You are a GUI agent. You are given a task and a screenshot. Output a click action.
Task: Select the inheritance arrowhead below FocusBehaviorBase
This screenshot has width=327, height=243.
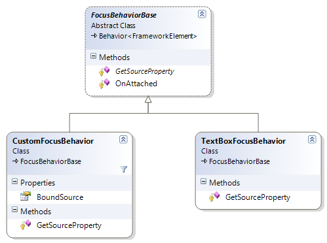click(148, 99)
